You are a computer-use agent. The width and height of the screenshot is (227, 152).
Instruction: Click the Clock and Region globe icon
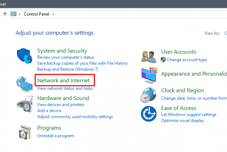[x=148, y=95]
